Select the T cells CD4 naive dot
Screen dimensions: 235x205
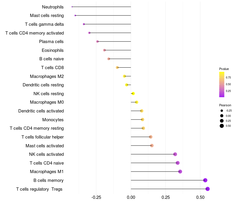(x=177, y=163)
